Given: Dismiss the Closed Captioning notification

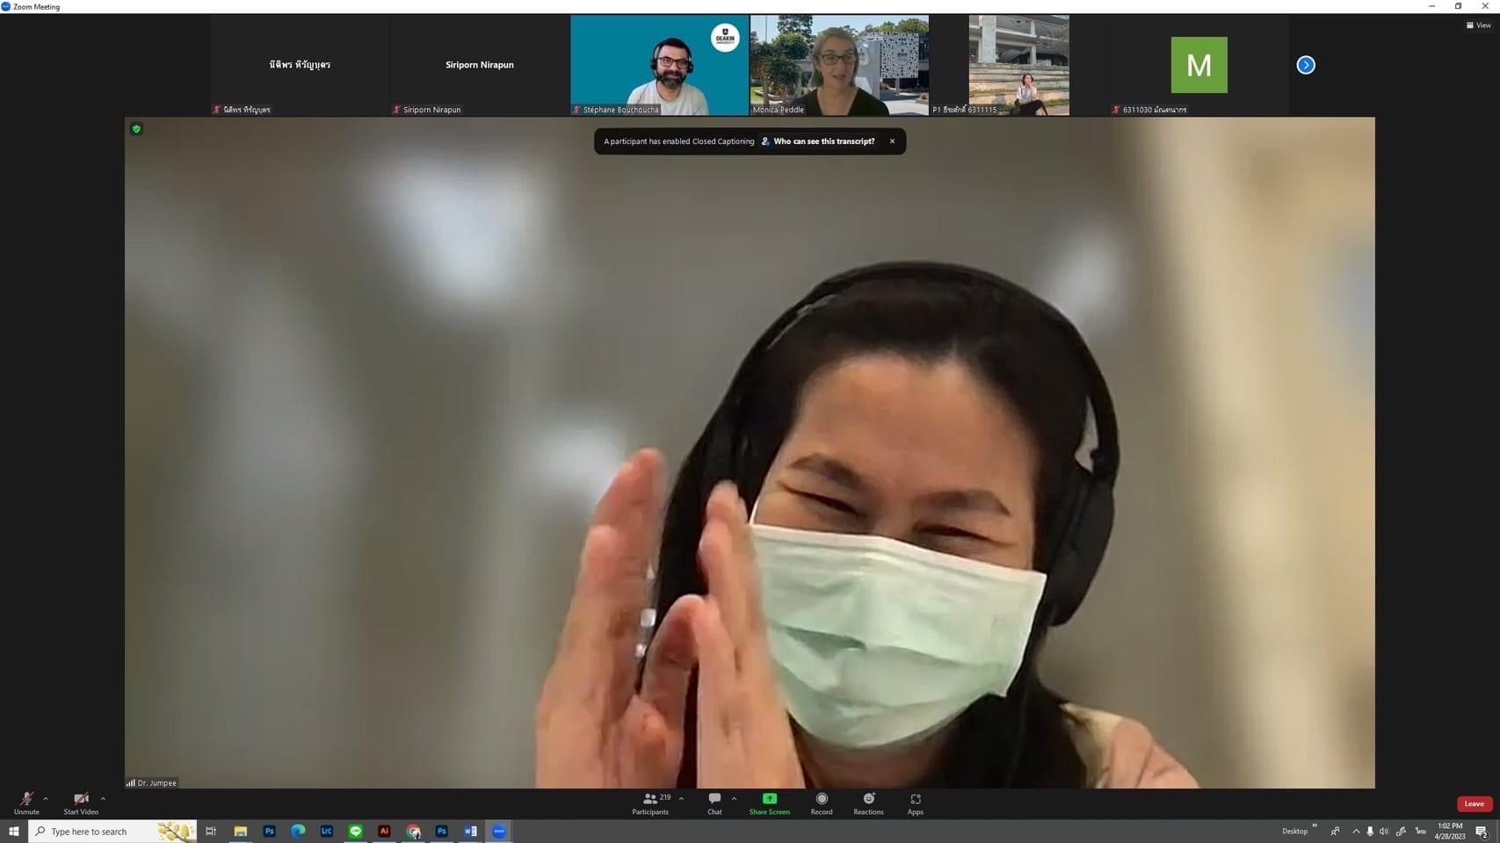Looking at the screenshot, I should click(x=892, y=141).
